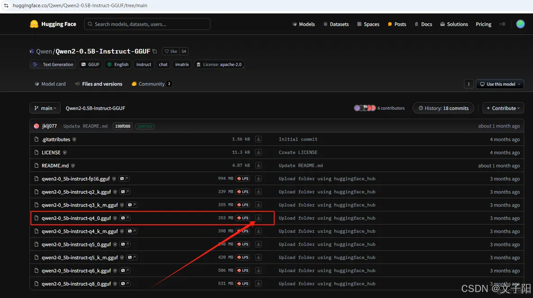Switch to the Model card tab
The width and height of the screenshot is (533, 298).
click(x=50, y=84)
